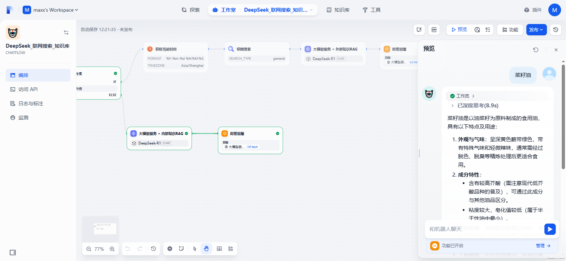Open 管理 link for enabled features

tap(543, 246)
